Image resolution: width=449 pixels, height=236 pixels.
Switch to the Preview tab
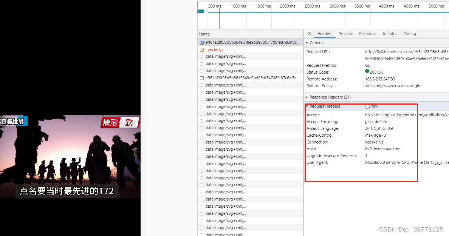coord(345,34)
